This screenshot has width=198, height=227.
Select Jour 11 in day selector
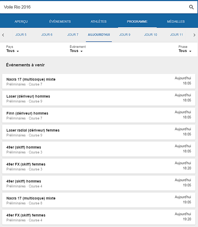point(176,35)
